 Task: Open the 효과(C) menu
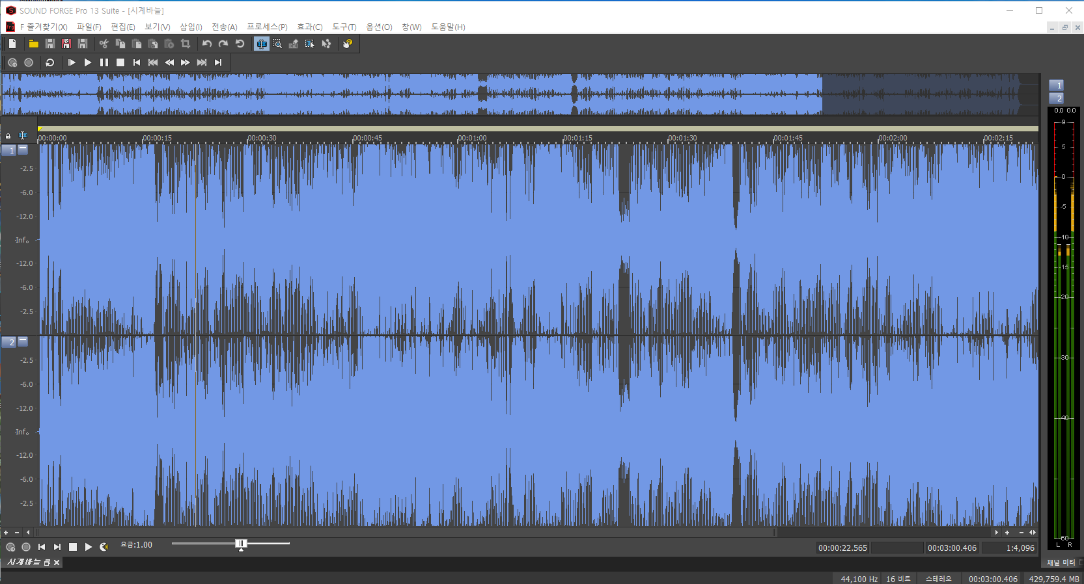[x=310, y=27]
